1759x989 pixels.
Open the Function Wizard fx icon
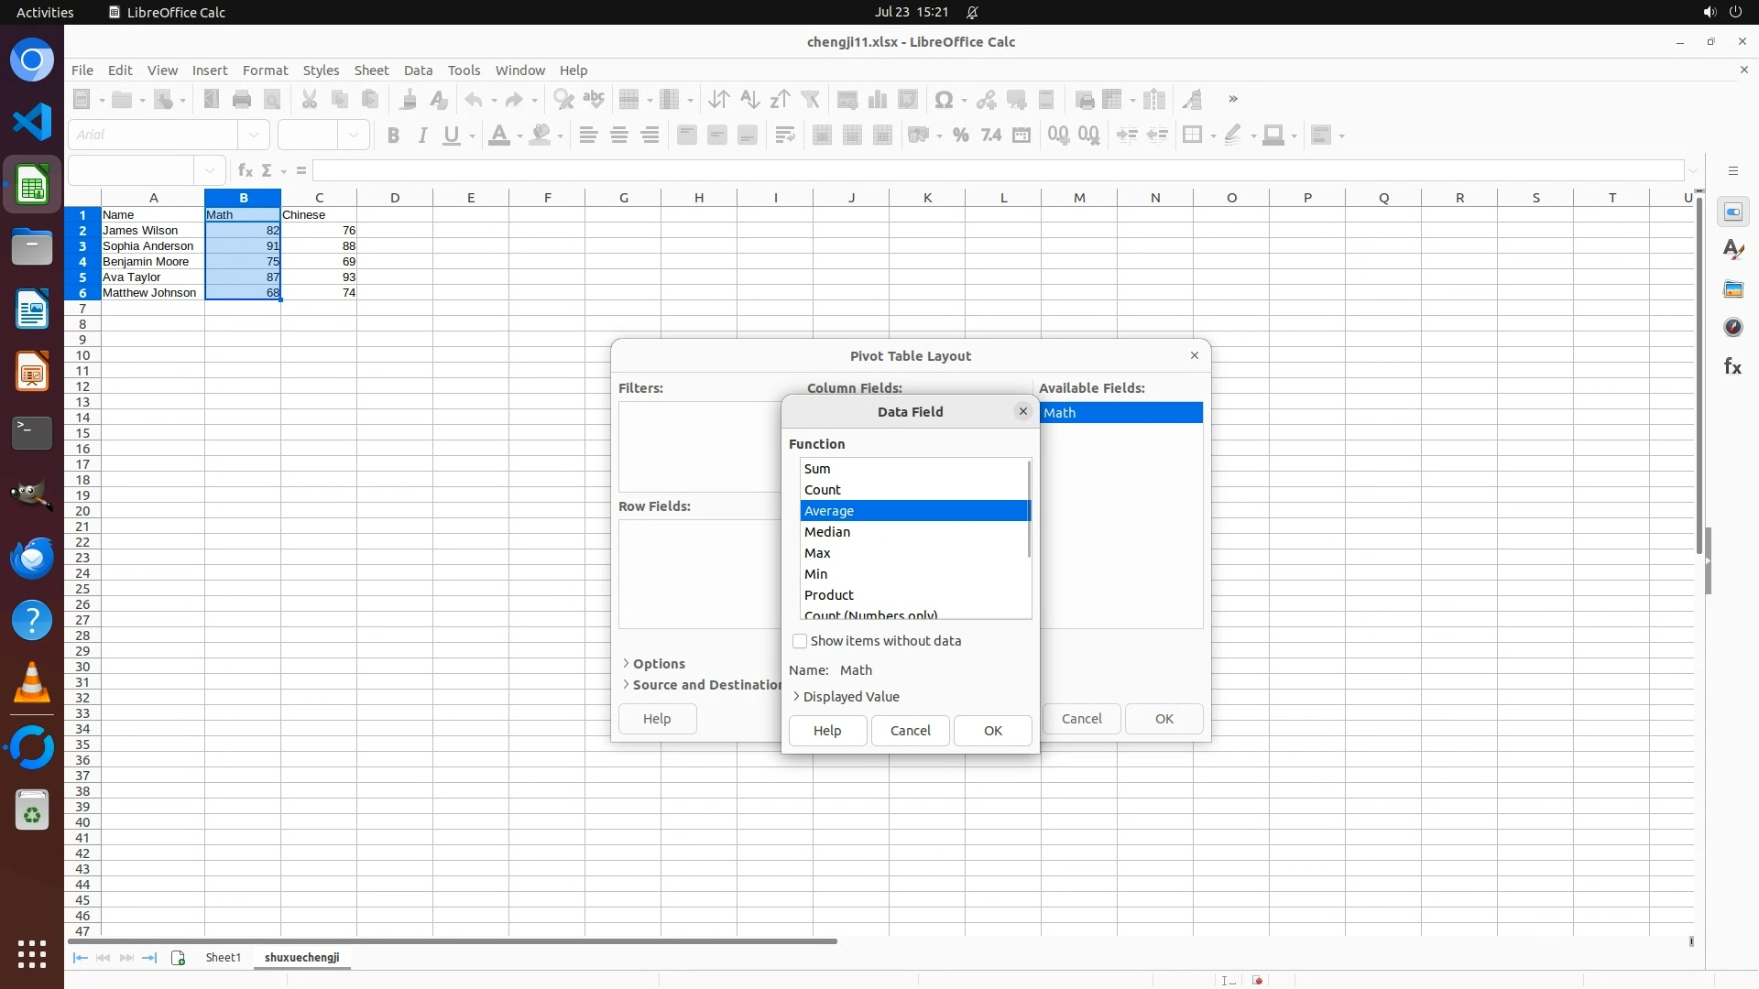tap(245, 170)
